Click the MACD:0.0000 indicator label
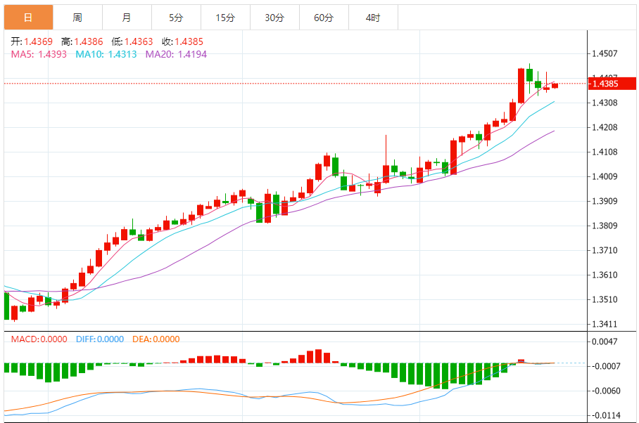Viewport: 639px width, 423px height. pyautogui.click(x=39, y=339)
